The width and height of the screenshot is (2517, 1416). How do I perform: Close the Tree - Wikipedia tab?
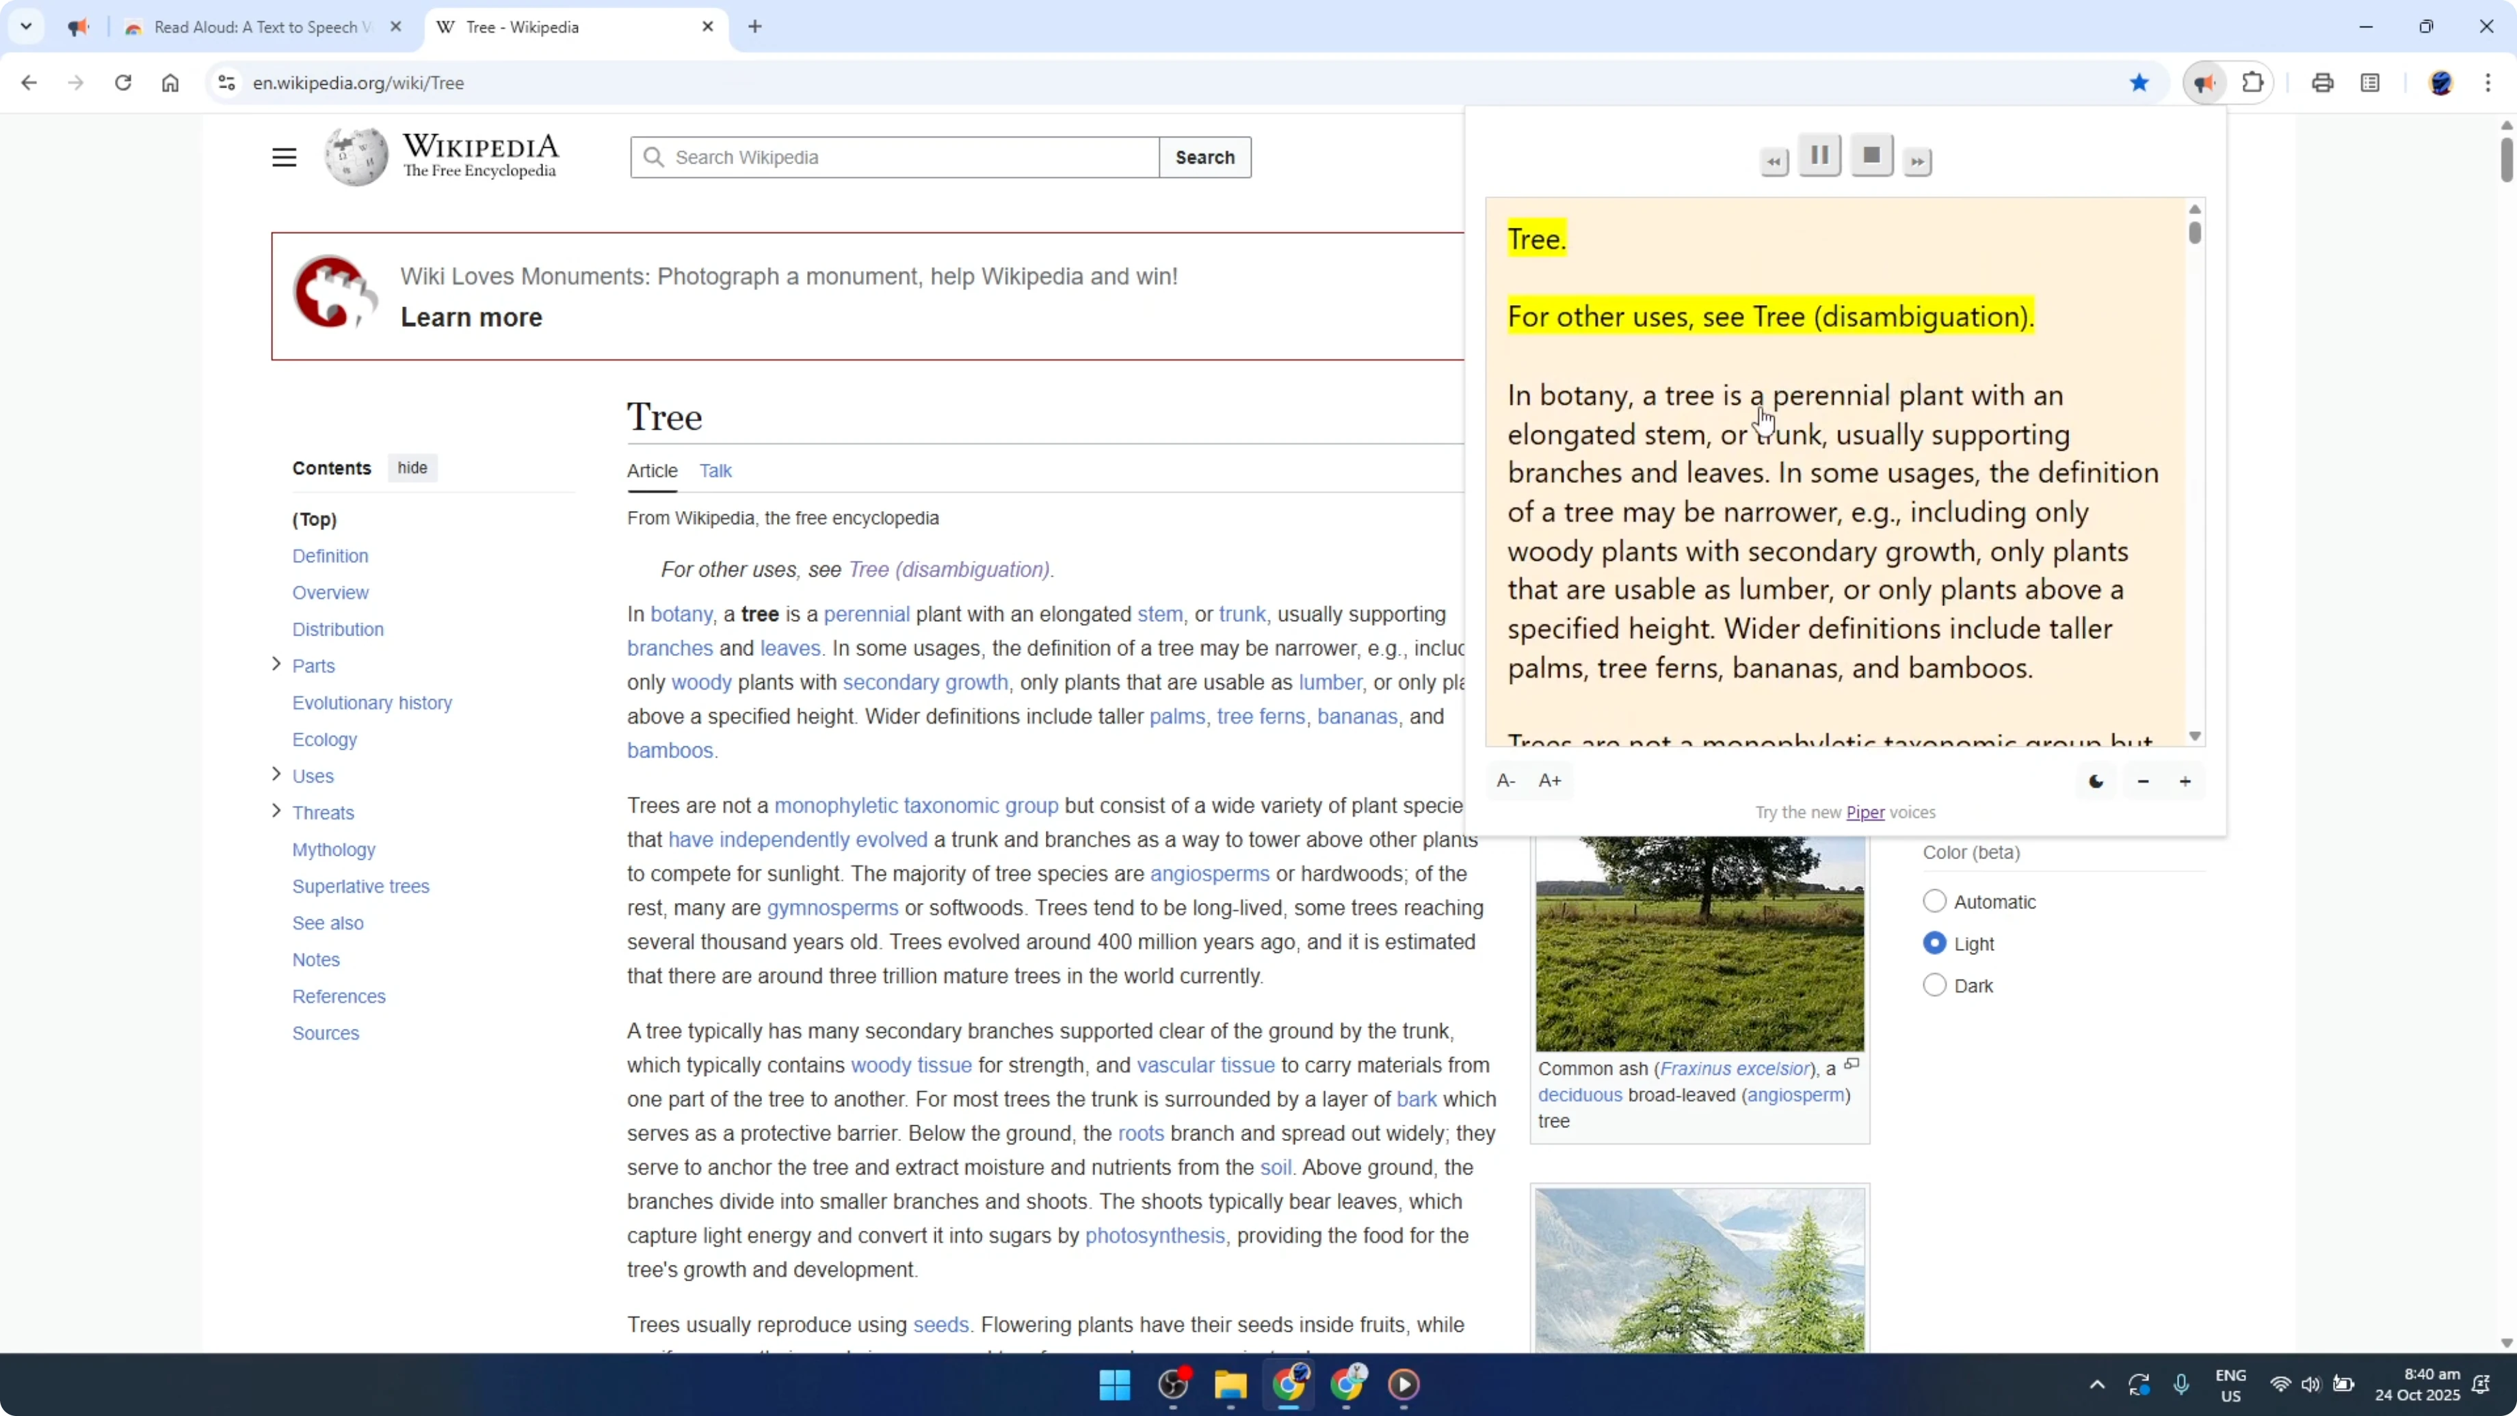pyautogui.click(x=707, y=27)
